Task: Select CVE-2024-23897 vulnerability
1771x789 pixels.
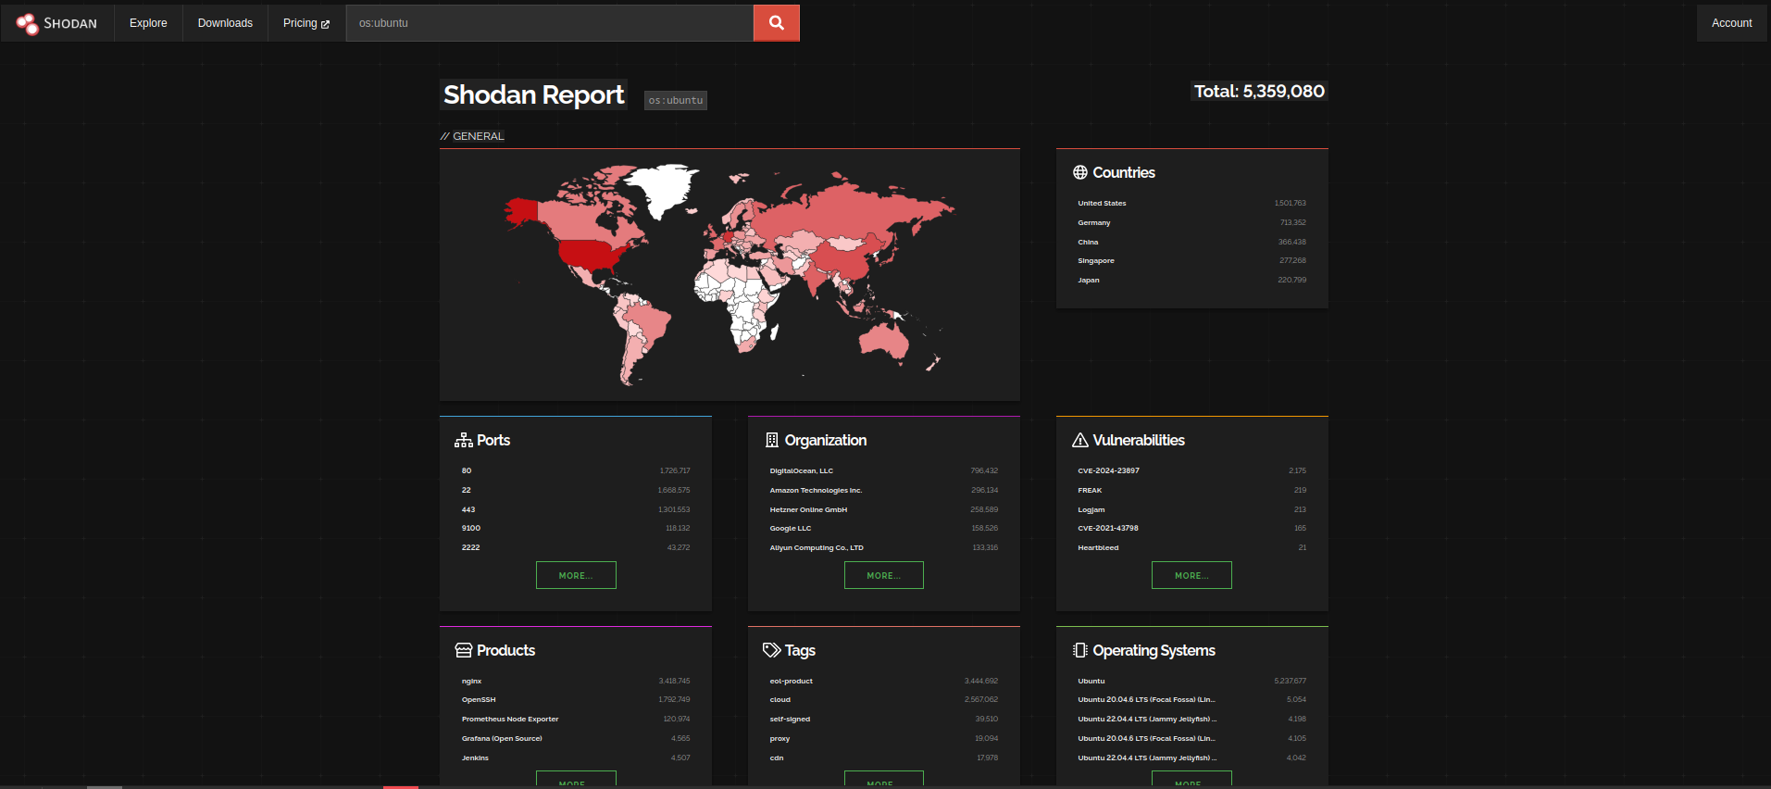Action: point(1191,470)
